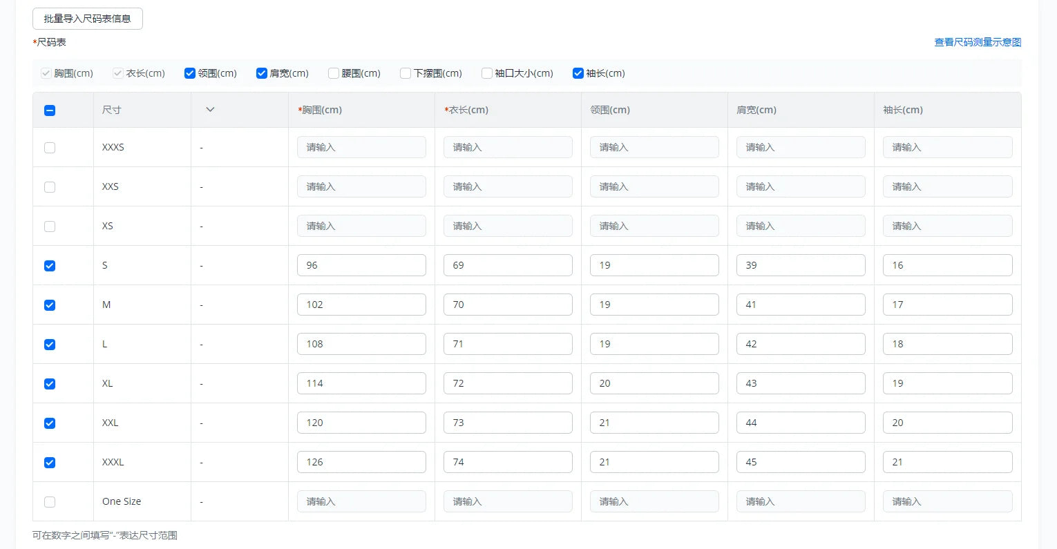This screenshot has height=549, width=1057.
Task: Enable the 袖口大小(cm) column checkbox
Action: 487,73
